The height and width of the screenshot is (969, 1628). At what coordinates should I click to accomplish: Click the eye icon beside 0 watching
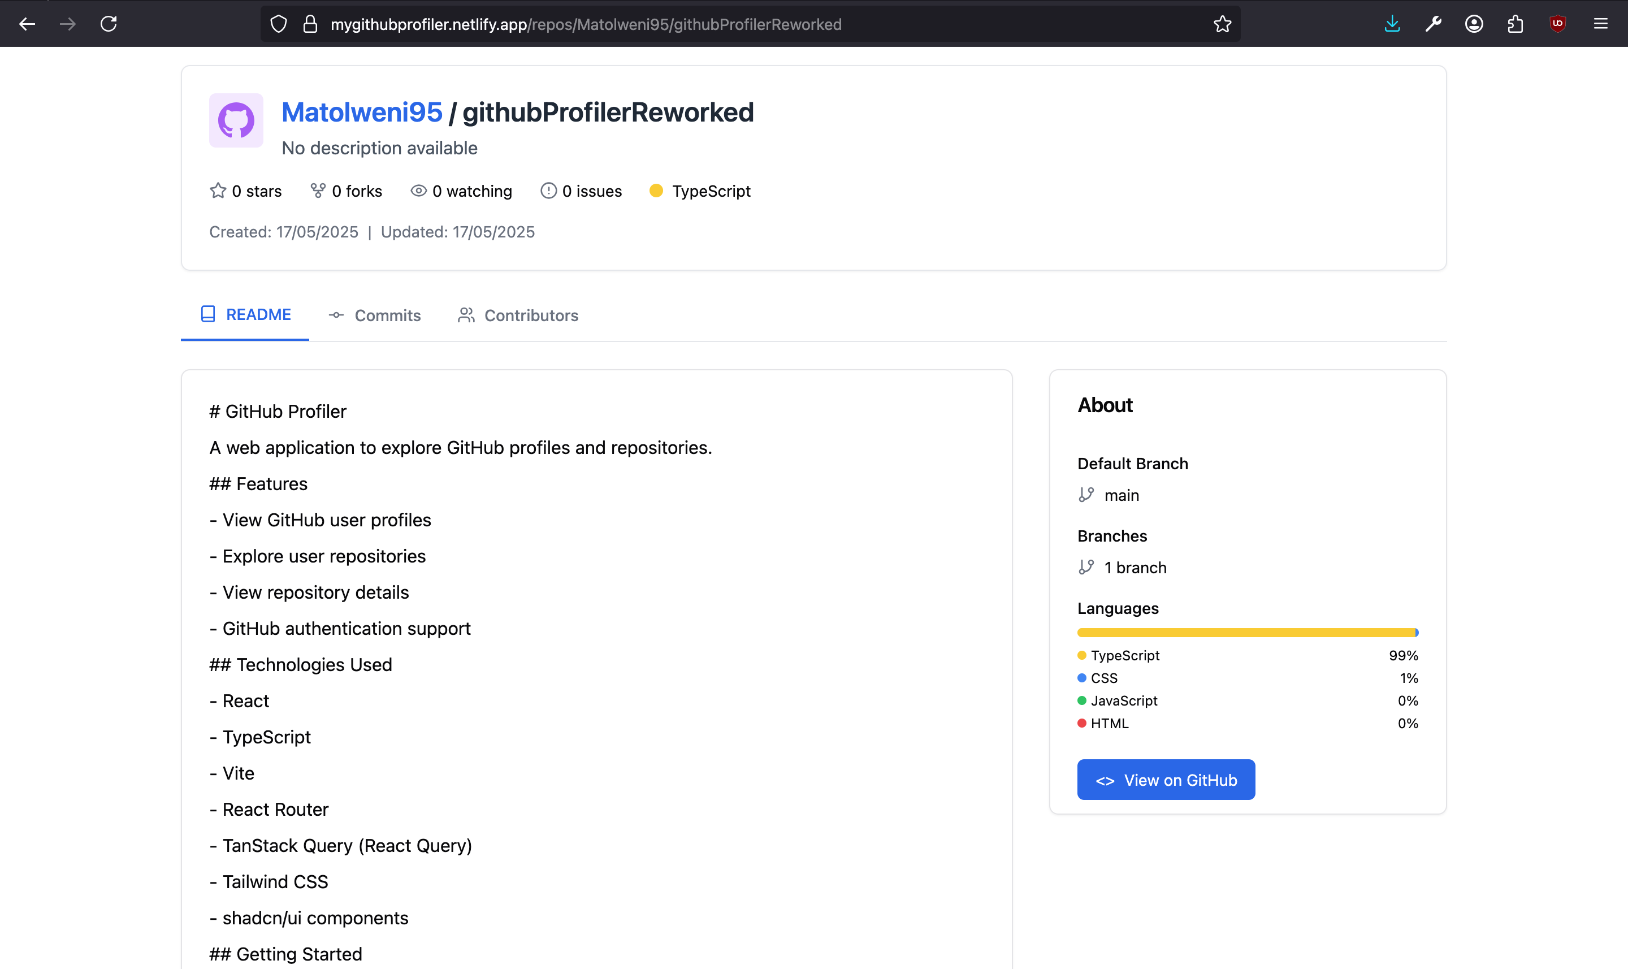[418, 191]
